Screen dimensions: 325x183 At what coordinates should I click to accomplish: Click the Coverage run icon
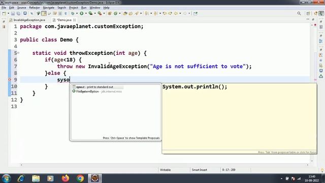[90, 14]
